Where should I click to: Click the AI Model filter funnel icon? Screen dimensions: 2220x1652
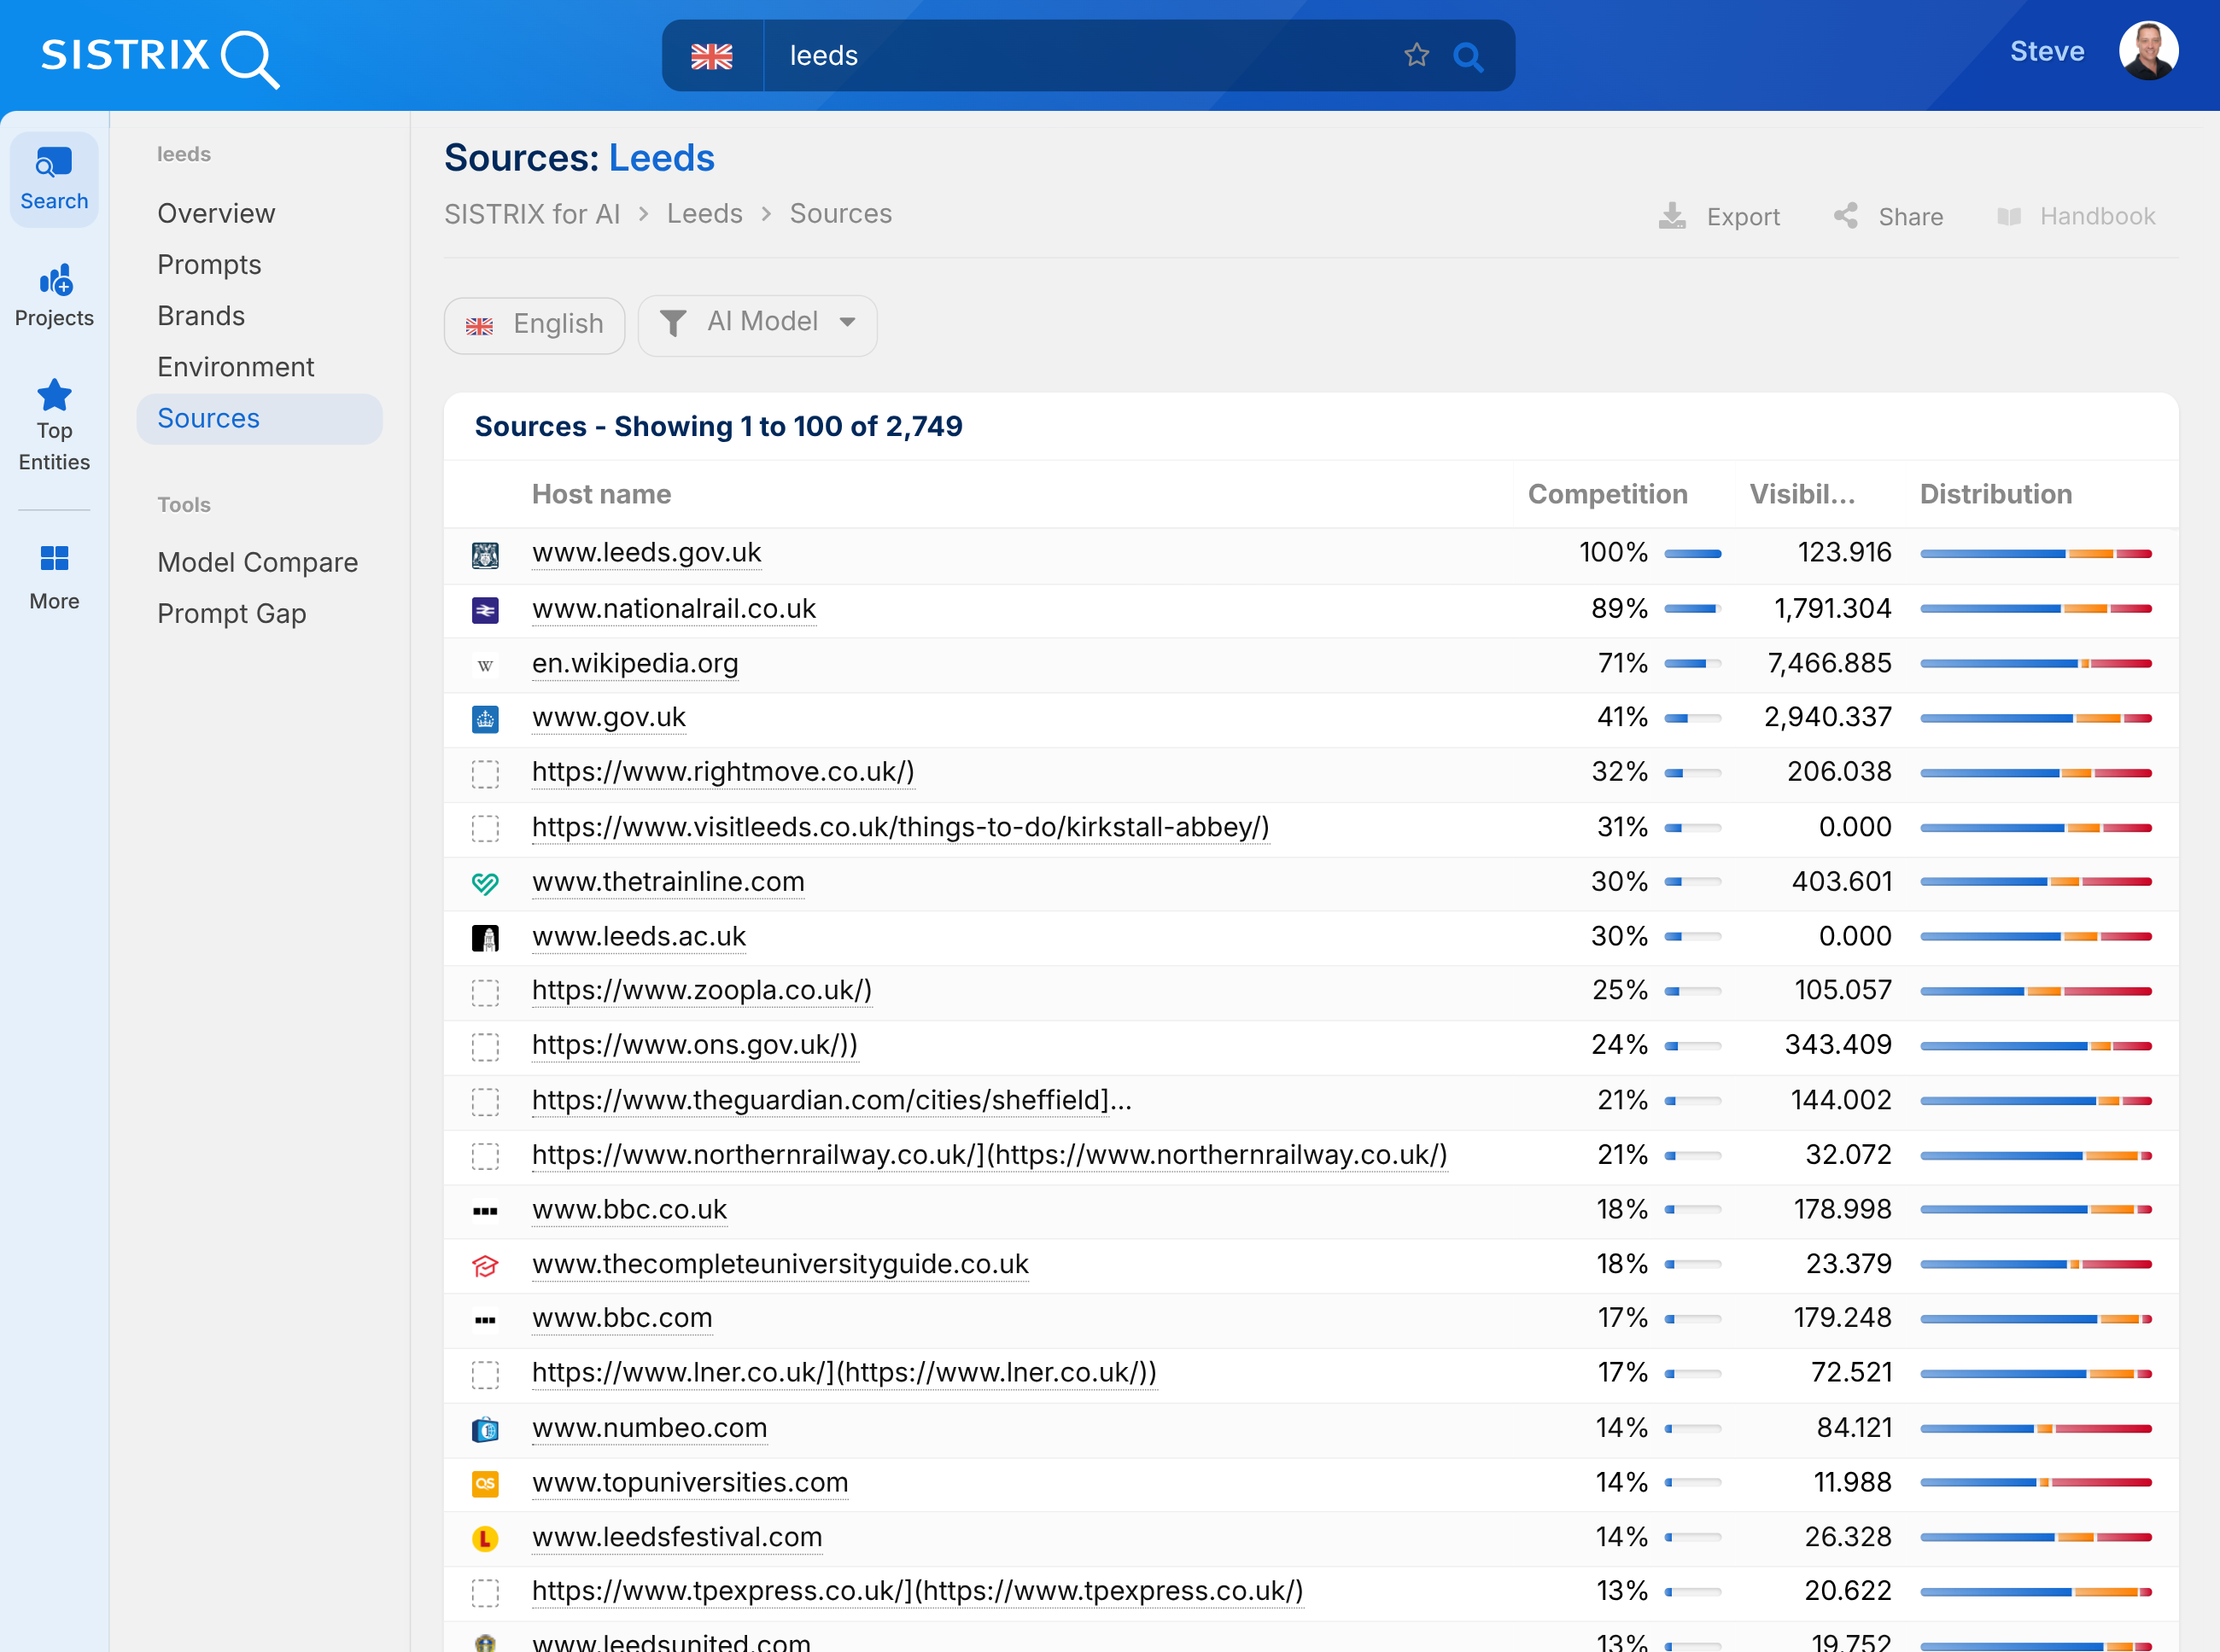pos(674,322)
